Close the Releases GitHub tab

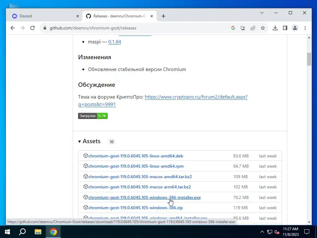click(x=152, y=16)
